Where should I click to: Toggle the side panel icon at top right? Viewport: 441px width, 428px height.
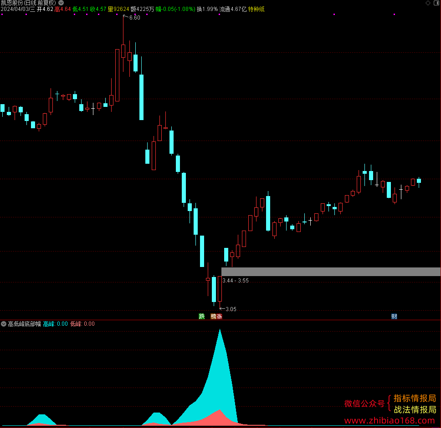tap(436, 3)
